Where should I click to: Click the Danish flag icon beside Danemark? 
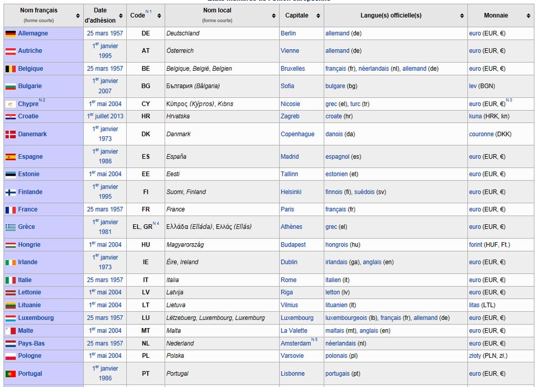[11, 135]
